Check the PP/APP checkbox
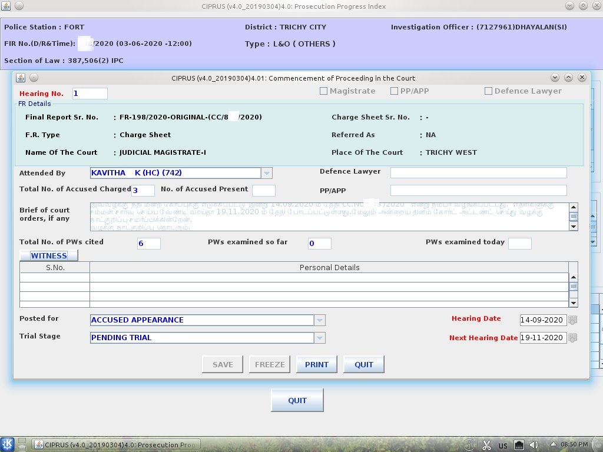Screen dimensions: 603x452 (394, 91)
